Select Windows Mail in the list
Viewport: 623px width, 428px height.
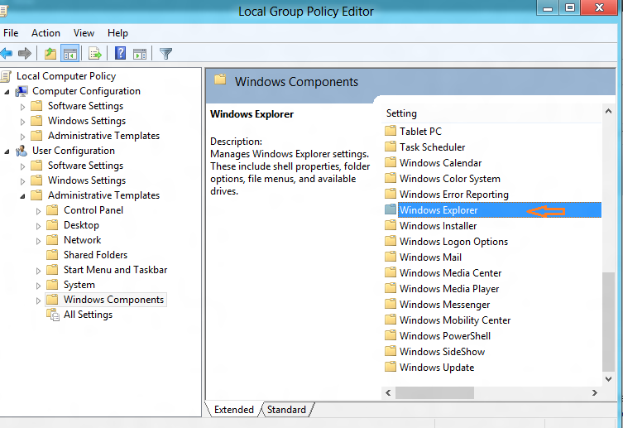(x=430, y=257)
